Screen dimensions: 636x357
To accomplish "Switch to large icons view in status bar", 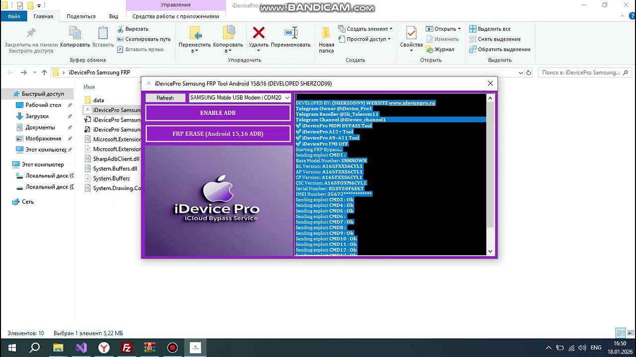I will click(630, 333).
